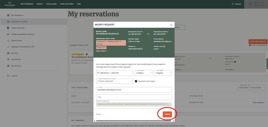
Task: Open the Select Desired Suite Types dropdown
Action: [x=115, y=81]
